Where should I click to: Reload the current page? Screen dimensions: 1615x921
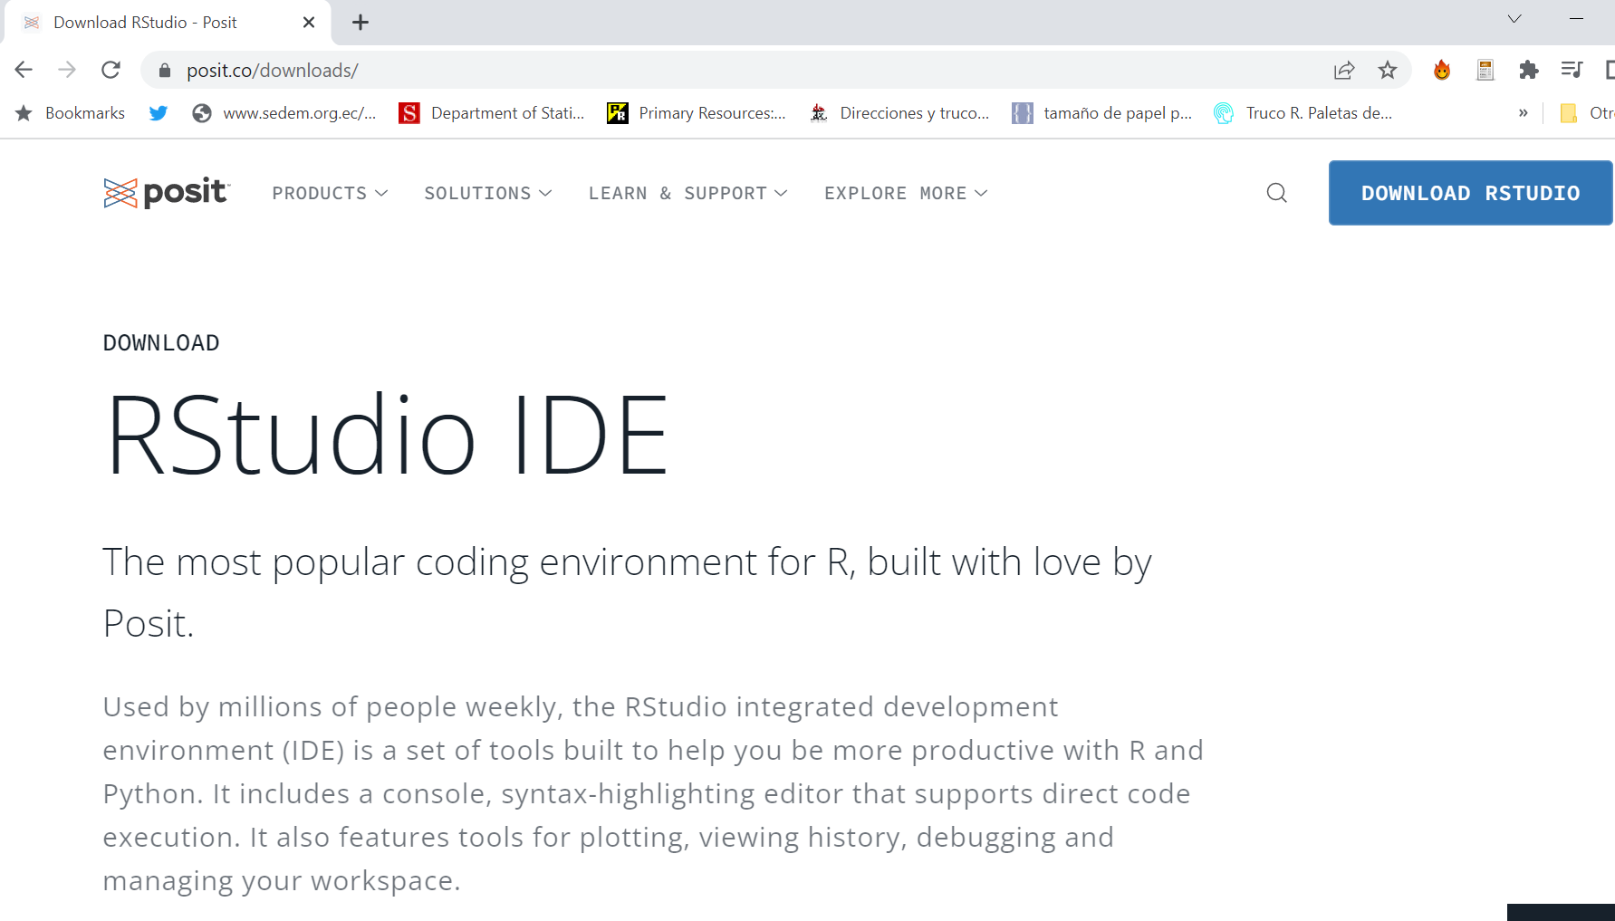point(111,70)
